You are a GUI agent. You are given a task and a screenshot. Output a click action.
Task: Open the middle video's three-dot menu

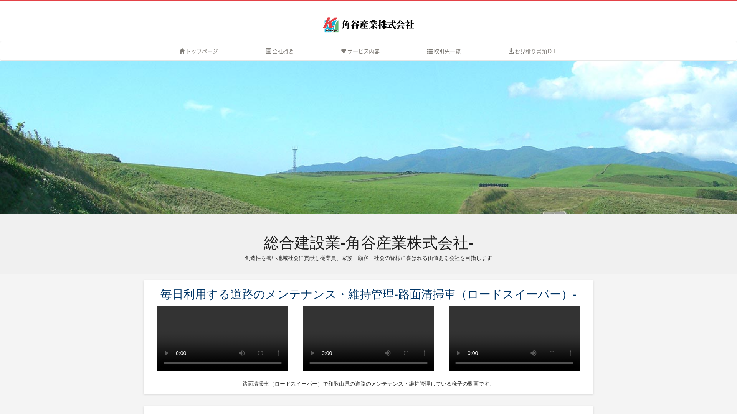(425, 353)
